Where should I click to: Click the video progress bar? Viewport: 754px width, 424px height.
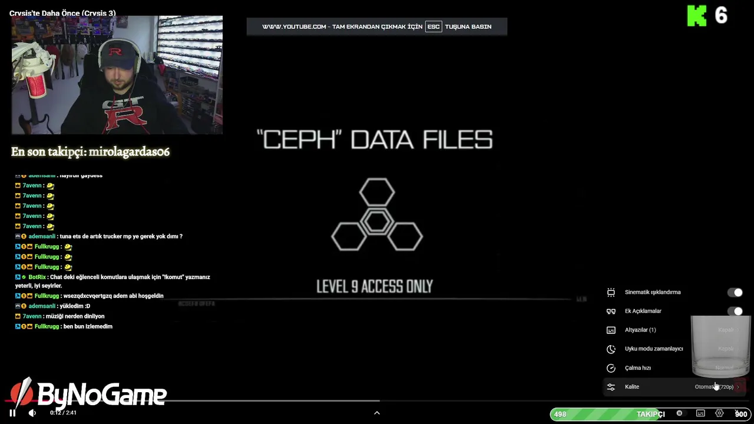tap(377, 401)
